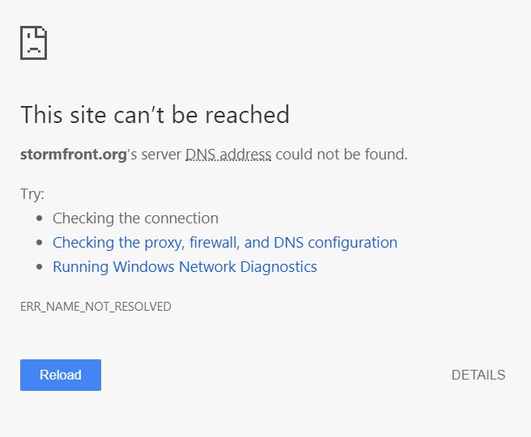The image size is (531, 437).
Task: Click the words could not be found
Action: point(342,155)
